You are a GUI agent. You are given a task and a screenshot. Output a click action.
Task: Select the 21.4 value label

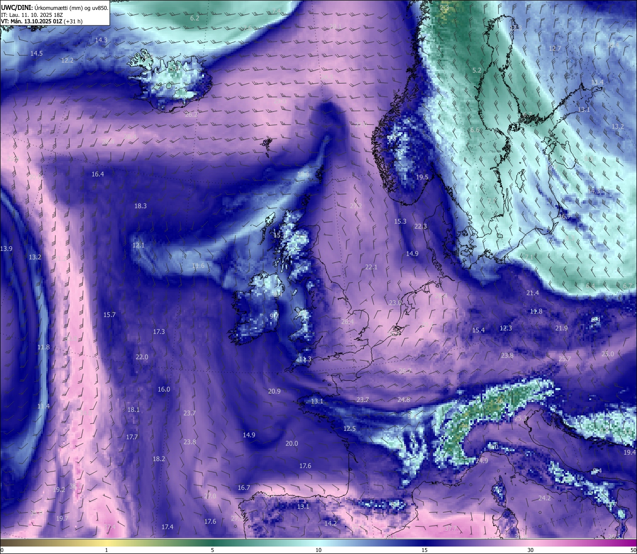(x=532, y=293)
